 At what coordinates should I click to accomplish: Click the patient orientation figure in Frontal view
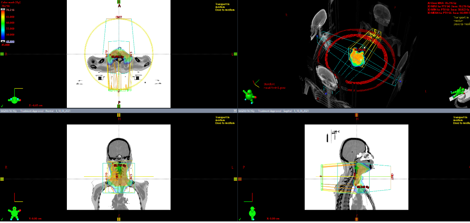pos(14,213)
